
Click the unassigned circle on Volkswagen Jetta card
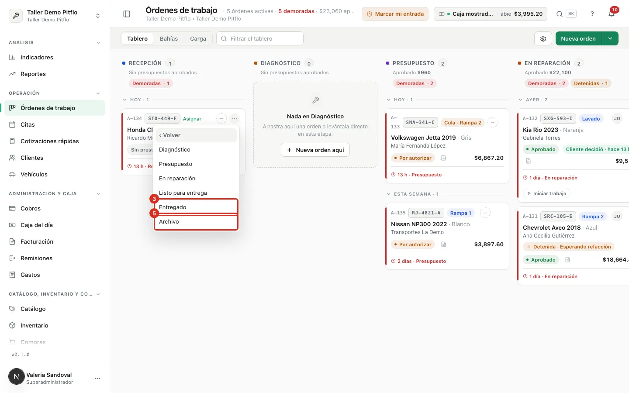tap(492, 122)
